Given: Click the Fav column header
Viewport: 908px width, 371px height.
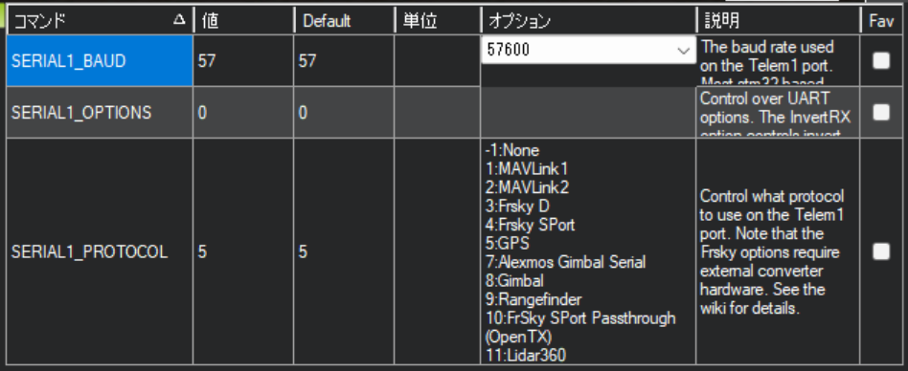Looking at the screenshot, I should point(883,21).
